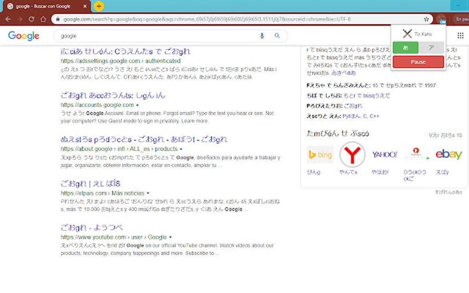Click the eBay logo thumbnail
The height and width of the screenshot is (293, 469).
pyautogui.click(x=449, y=154)
